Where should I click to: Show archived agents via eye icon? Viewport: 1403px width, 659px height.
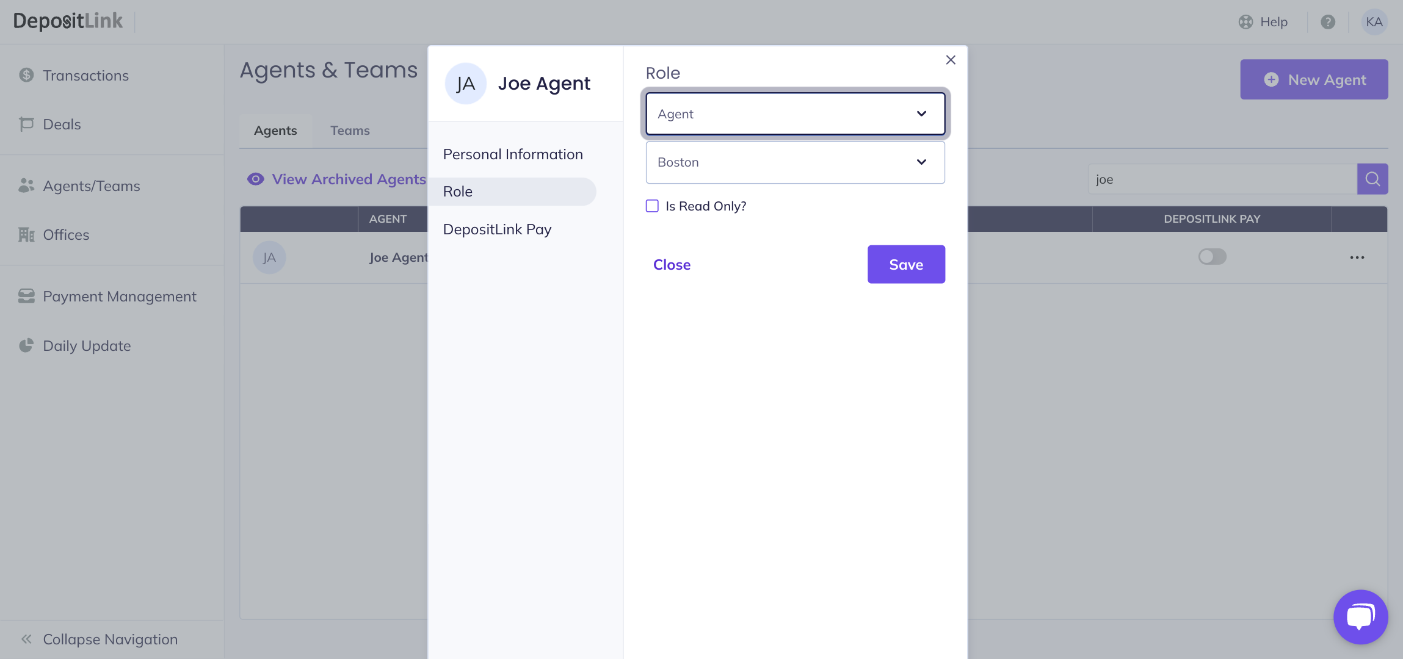256,179
